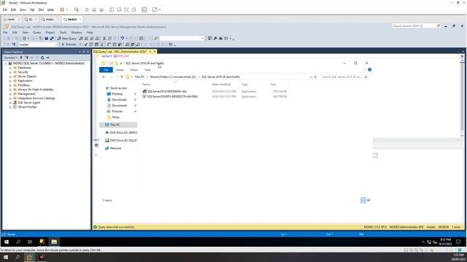
Task: Sort by the Size column header
Action: tap(273, 84)
